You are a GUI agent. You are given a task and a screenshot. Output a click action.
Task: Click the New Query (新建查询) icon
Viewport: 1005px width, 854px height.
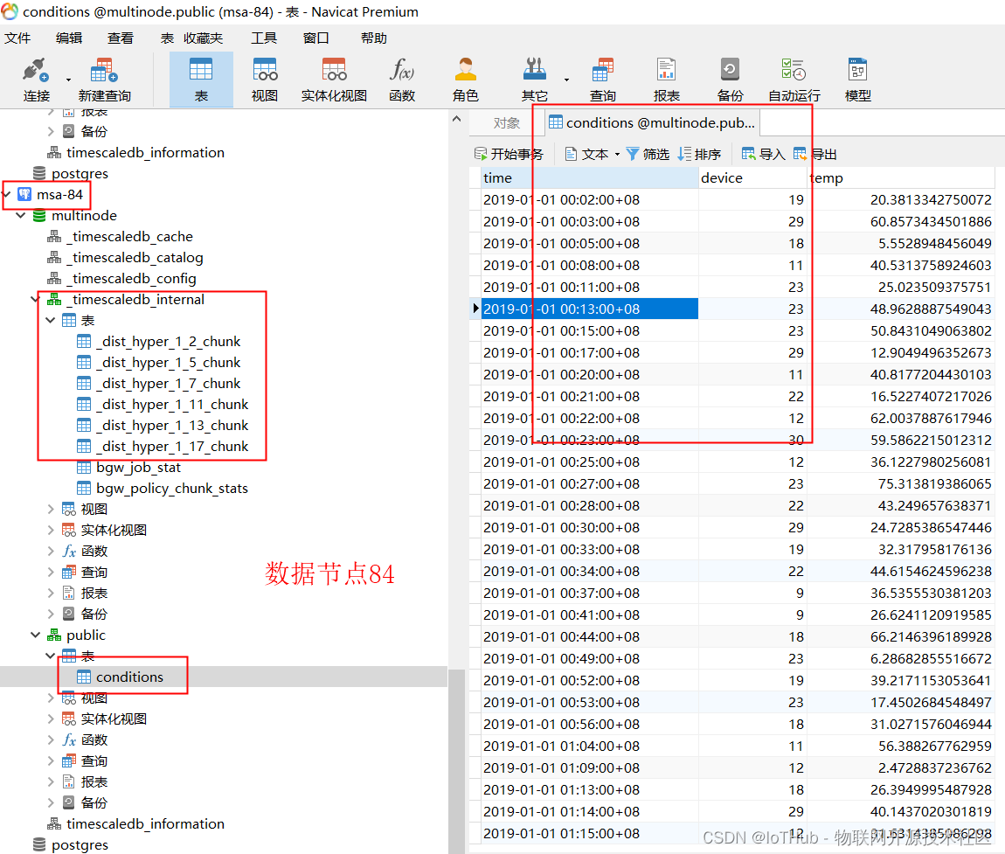104,80
